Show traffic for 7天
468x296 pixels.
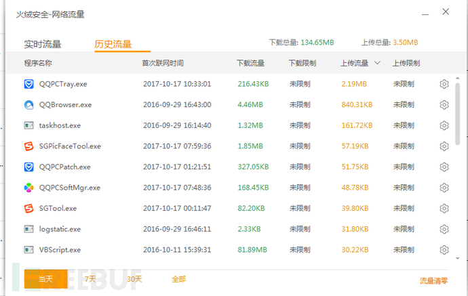90,279
